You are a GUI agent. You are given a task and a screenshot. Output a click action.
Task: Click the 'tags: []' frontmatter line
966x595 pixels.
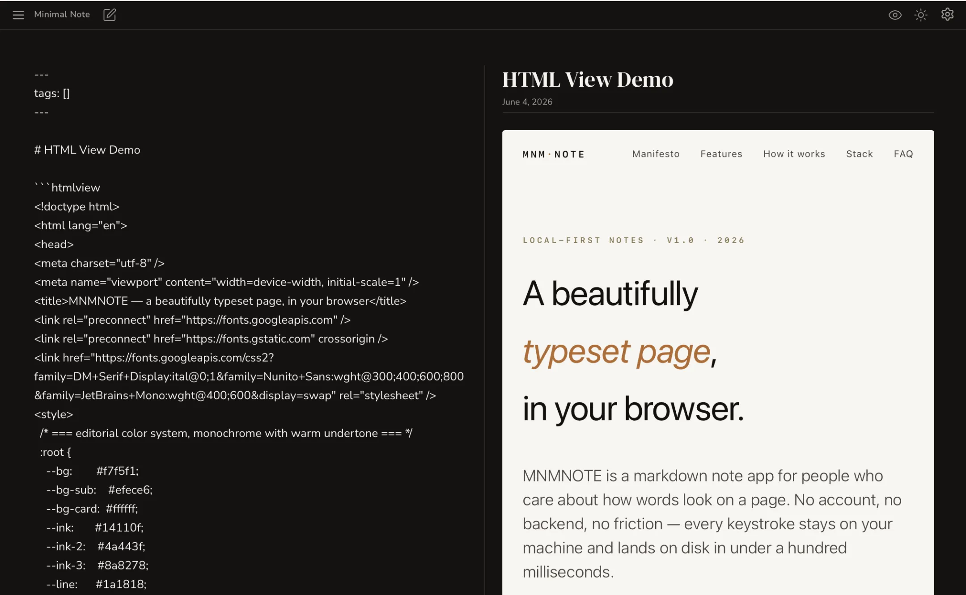coord(52,93)
